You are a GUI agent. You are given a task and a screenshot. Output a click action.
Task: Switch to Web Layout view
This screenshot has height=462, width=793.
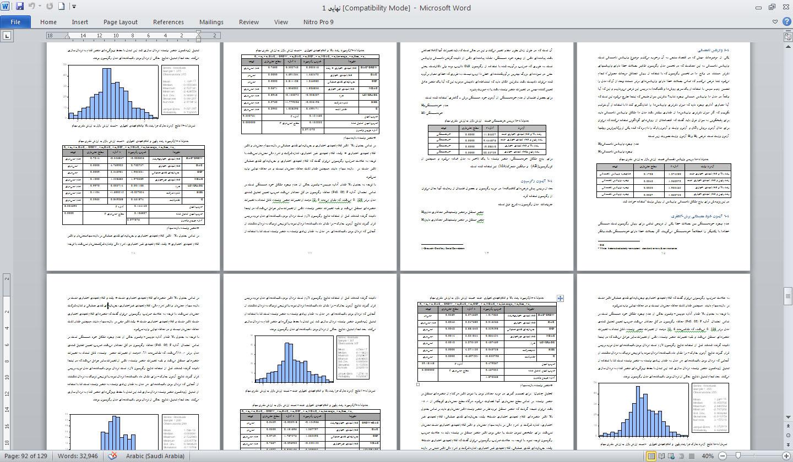pos(671,456)
